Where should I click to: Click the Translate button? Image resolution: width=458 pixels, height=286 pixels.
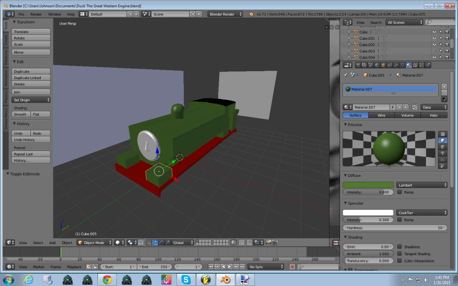[x=31, y=32]
